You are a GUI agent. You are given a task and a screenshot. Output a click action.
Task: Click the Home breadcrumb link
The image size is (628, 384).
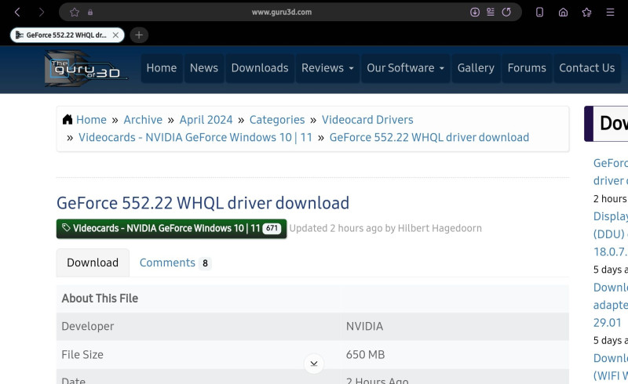click(x=91, y=120)
